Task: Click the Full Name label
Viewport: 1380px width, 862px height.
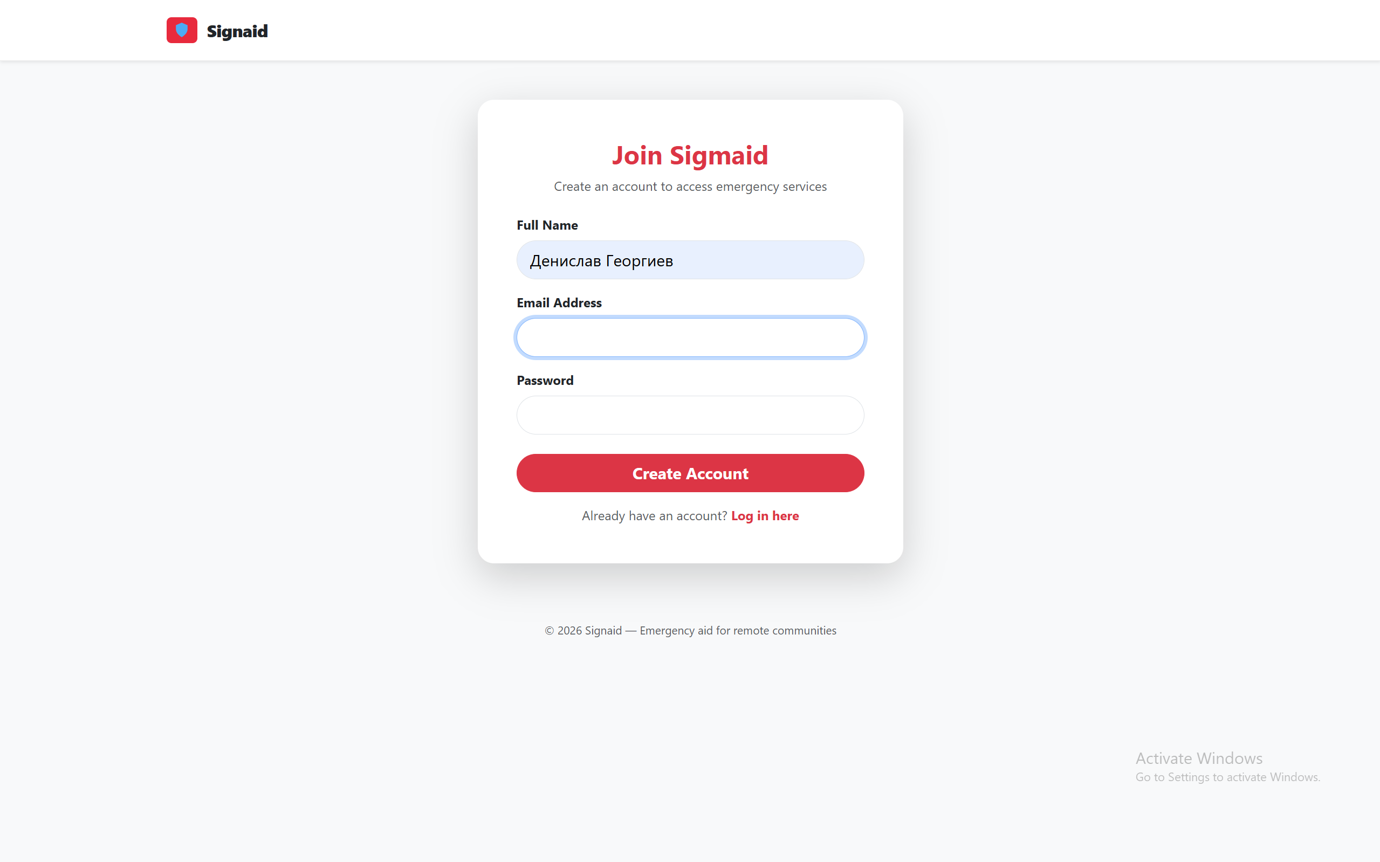Action: pyautogui.click(x=547, y=225)
